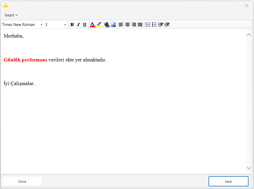
Task: Justify the text alignment
Action: pyautogui.click(x=140, y=25)
